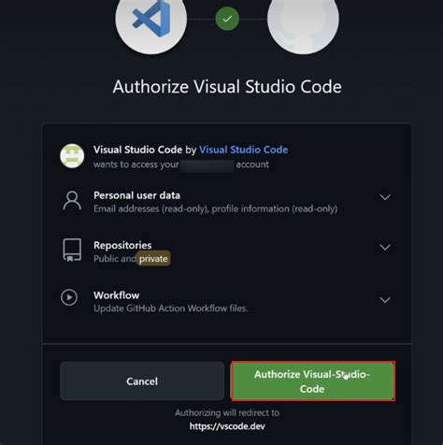Select the Personal user data heading

point(136,195)
